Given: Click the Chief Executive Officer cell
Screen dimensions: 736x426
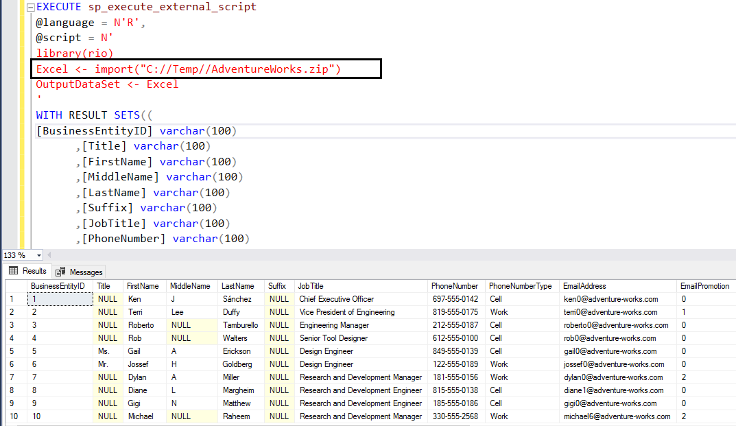Looking at the screenshot, I should point(337,299).
